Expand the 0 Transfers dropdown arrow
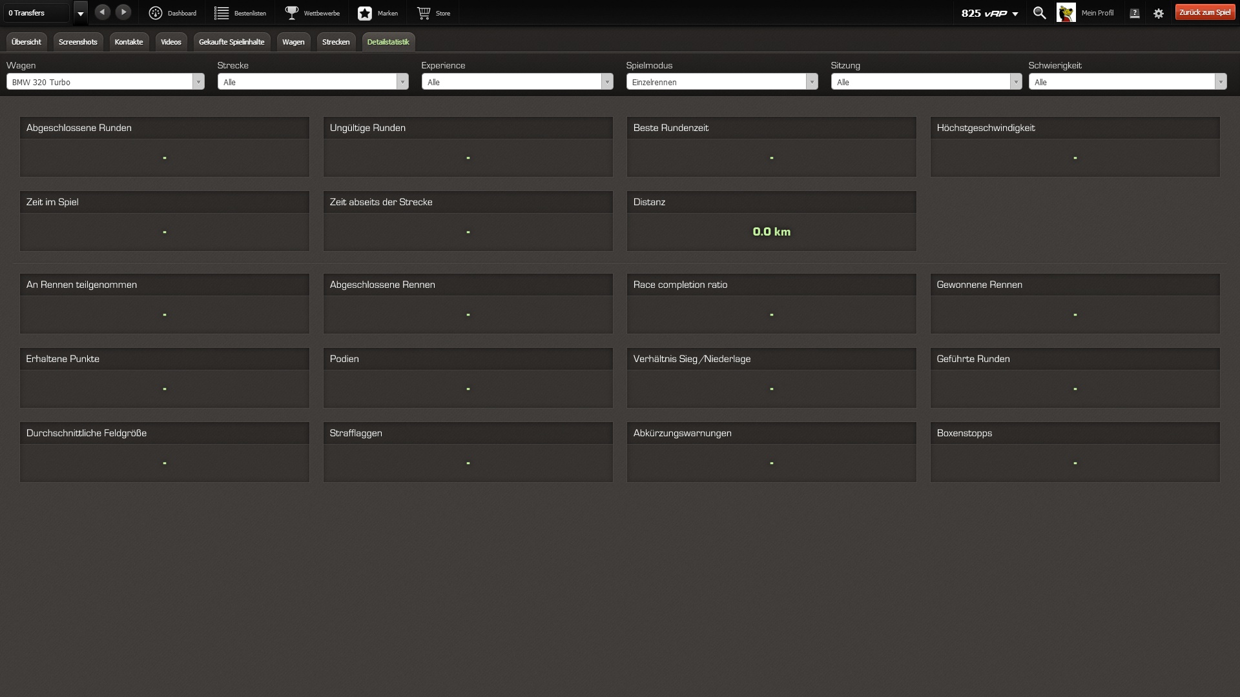Image resolution: width=1240 pixels, height=697 pixels. coord(81,14)
